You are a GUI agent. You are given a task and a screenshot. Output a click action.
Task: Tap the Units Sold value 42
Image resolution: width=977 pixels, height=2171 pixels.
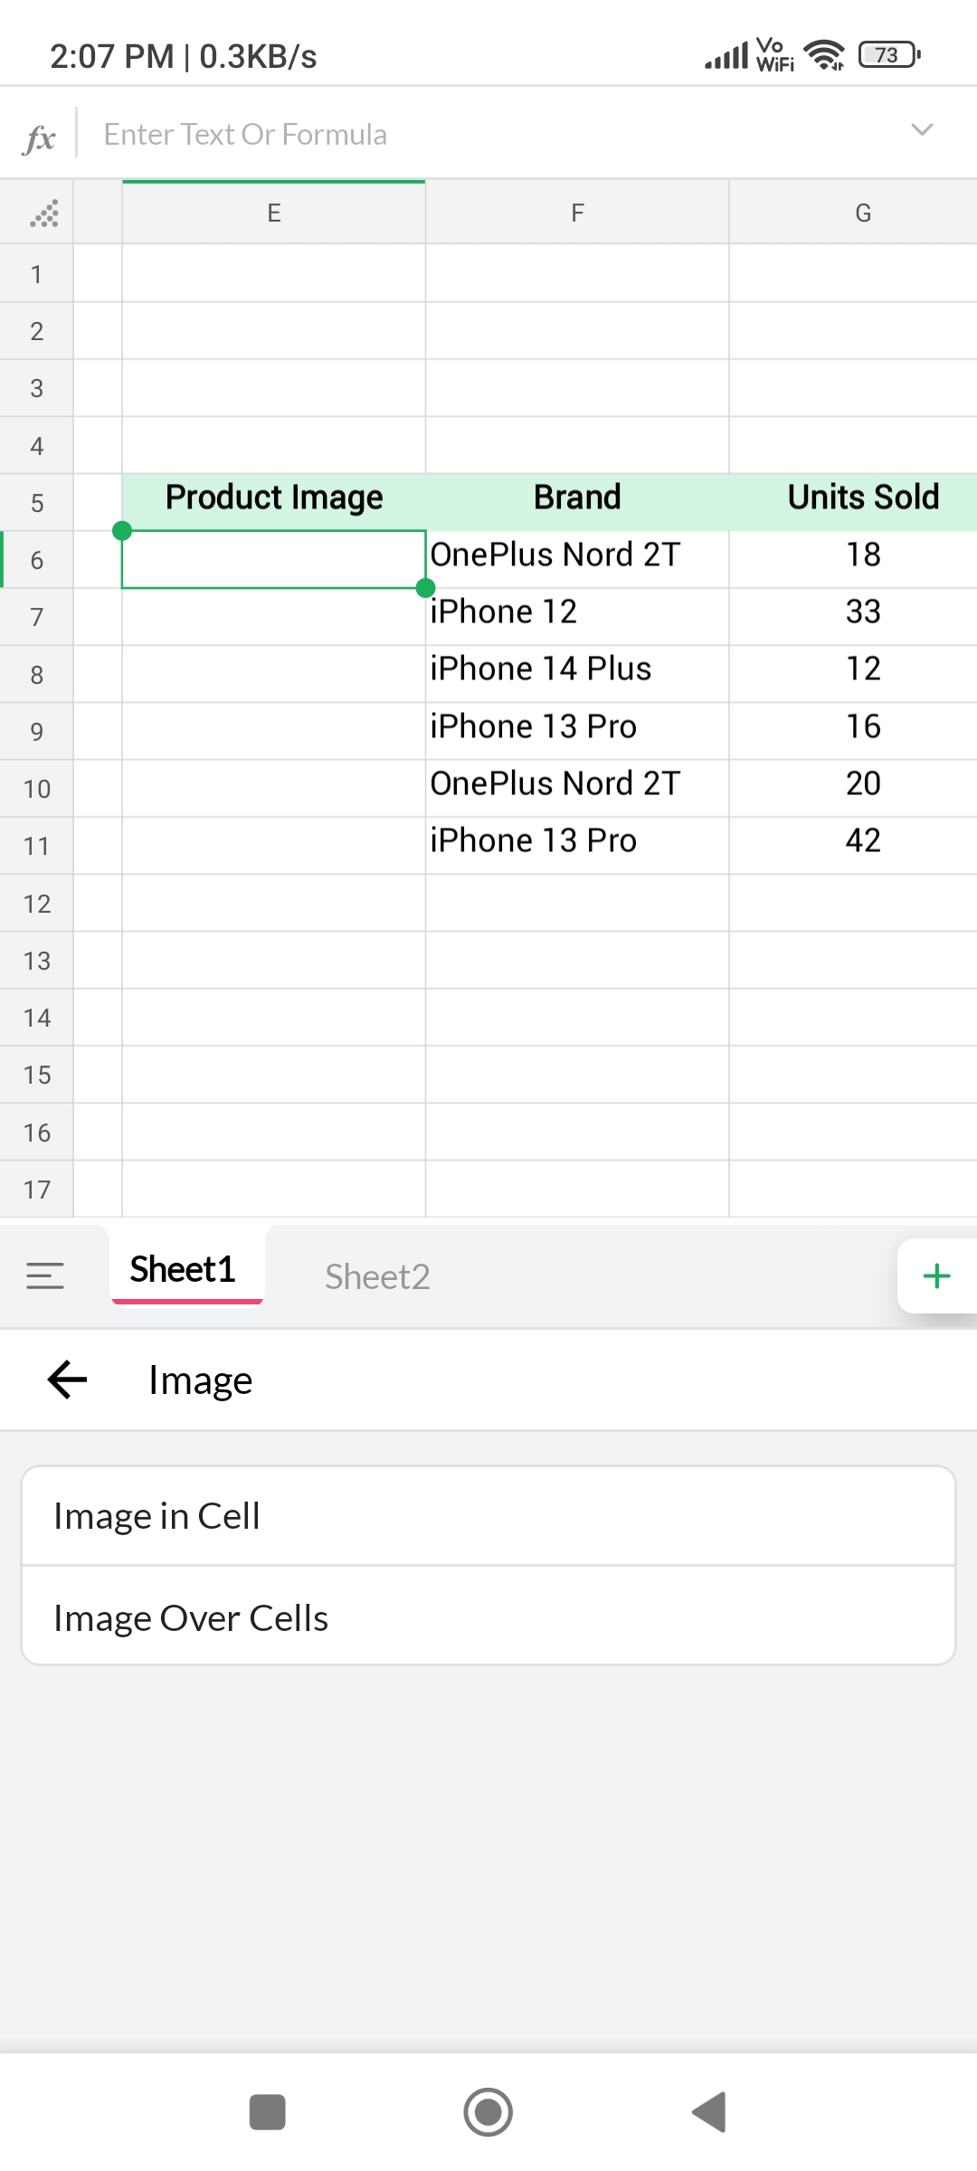point(863,841)
